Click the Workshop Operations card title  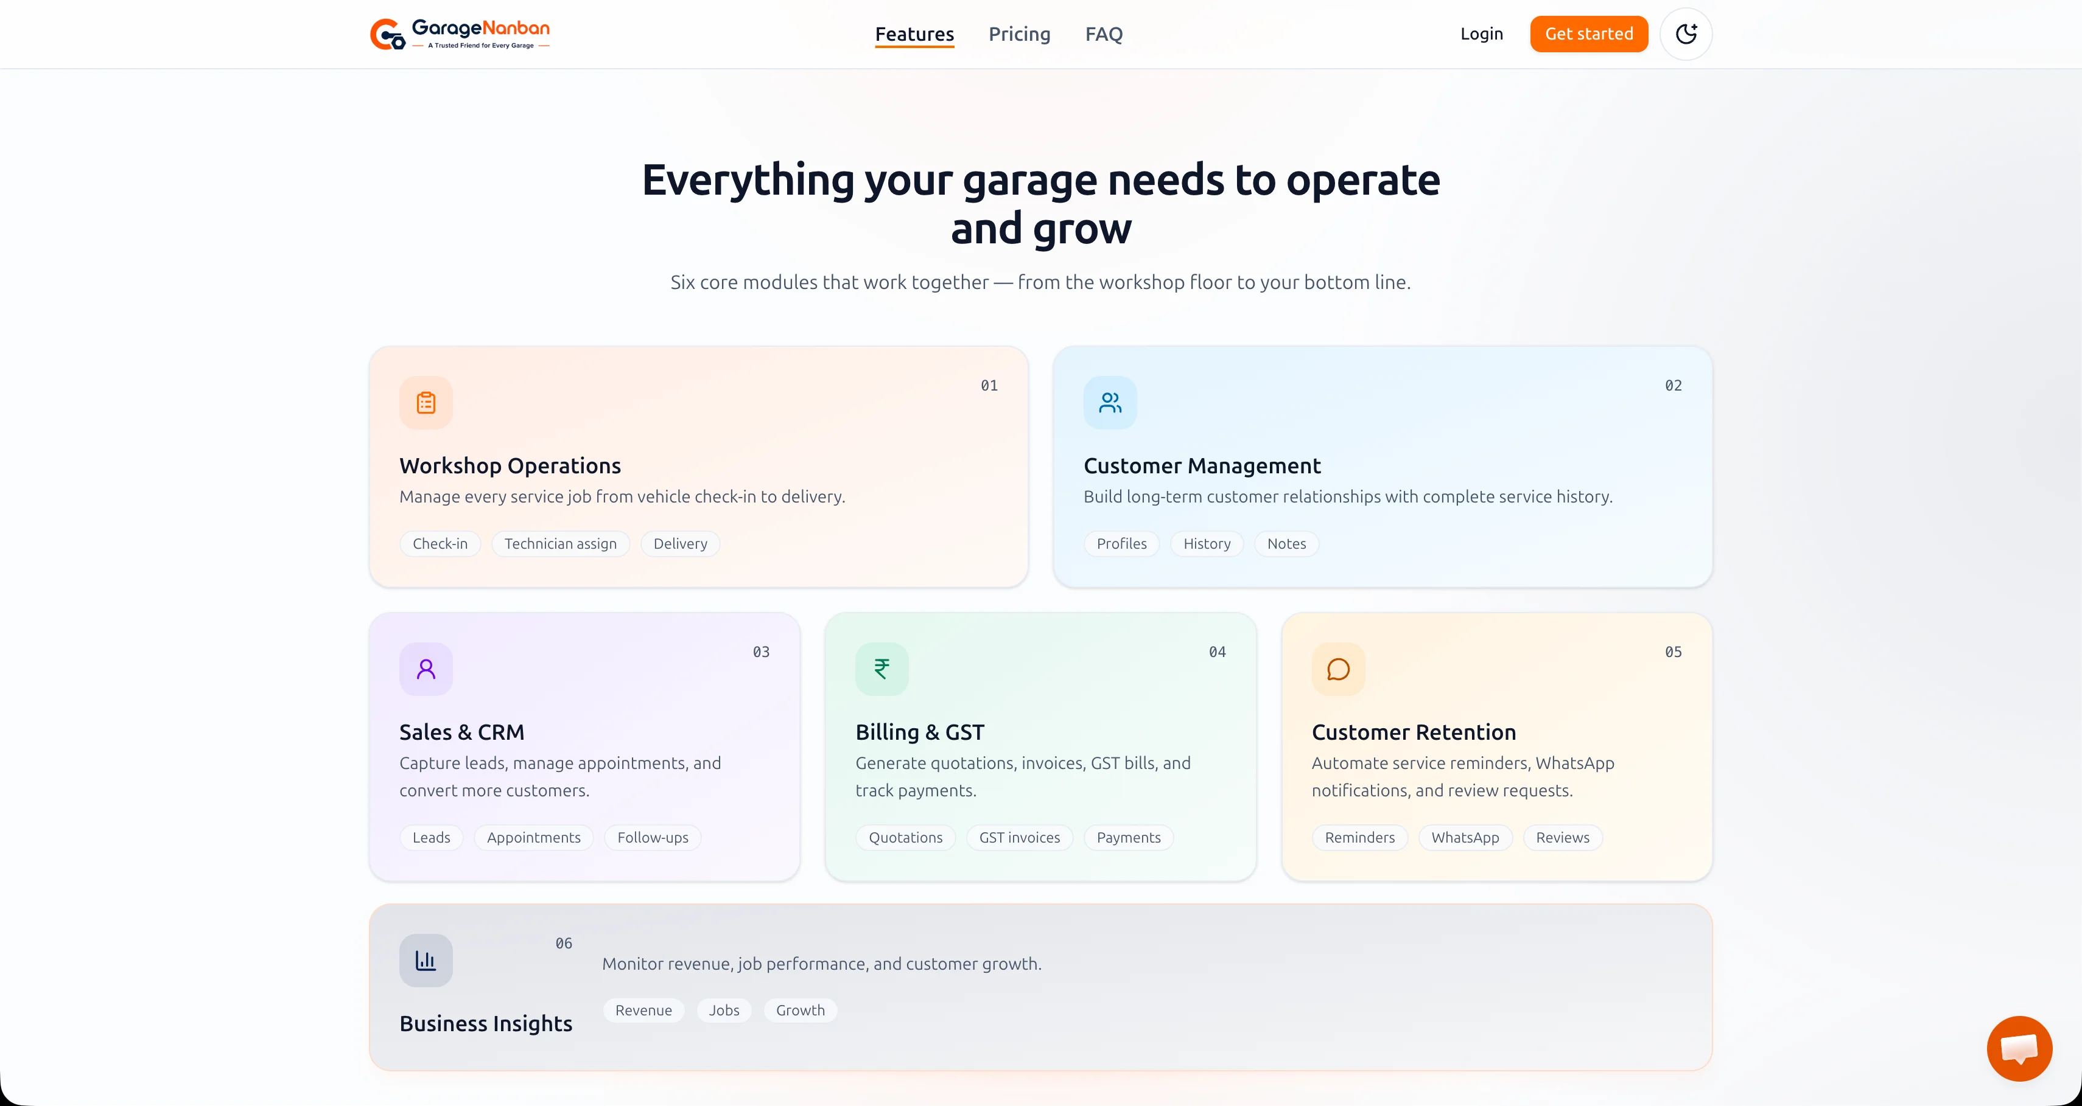coord(510,466)
